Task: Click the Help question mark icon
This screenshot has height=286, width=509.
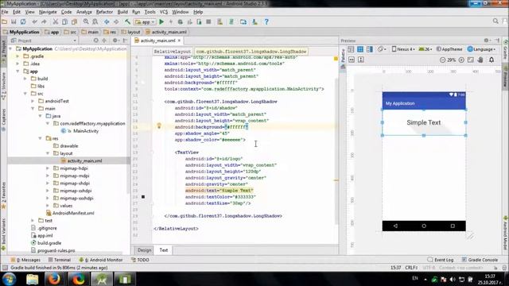Action: 266,21
